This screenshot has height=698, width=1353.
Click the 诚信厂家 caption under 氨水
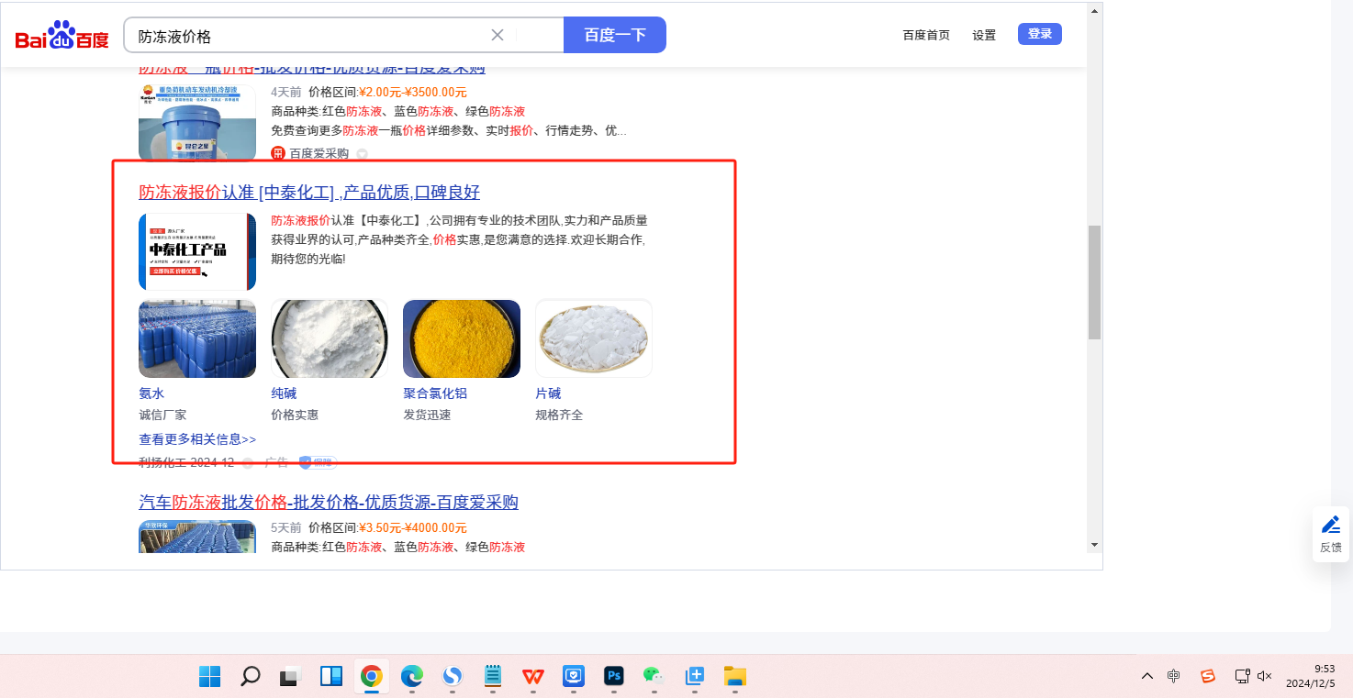pos(162,415)
